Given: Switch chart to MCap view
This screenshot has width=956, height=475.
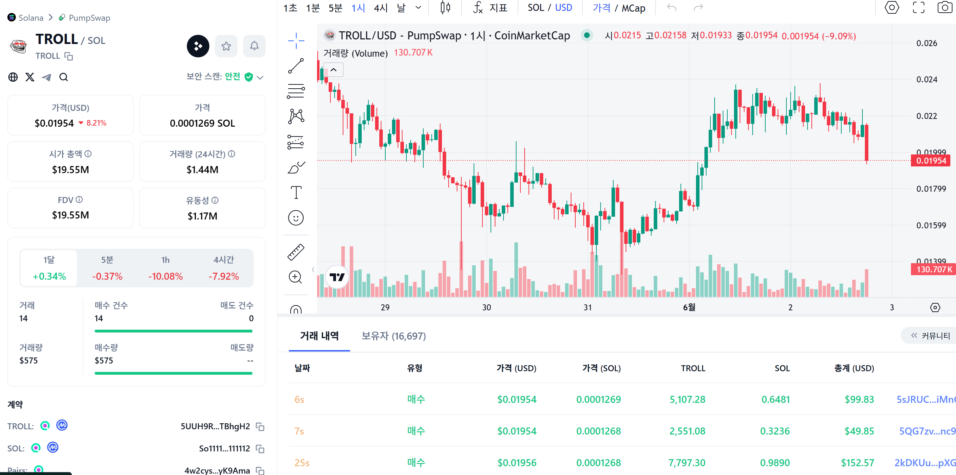Looking at the screenshot, I should pos(633,8).
